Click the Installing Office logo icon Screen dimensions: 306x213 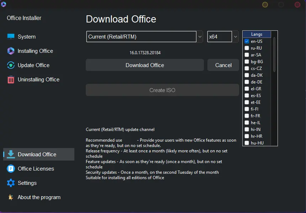11,51
